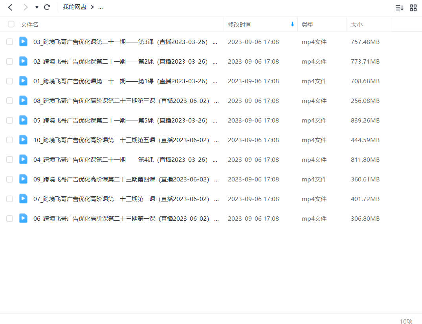Screen dimensions: 422x324
Task: Open 我的网盘 breadcrumb
Action: coord(75,7)
